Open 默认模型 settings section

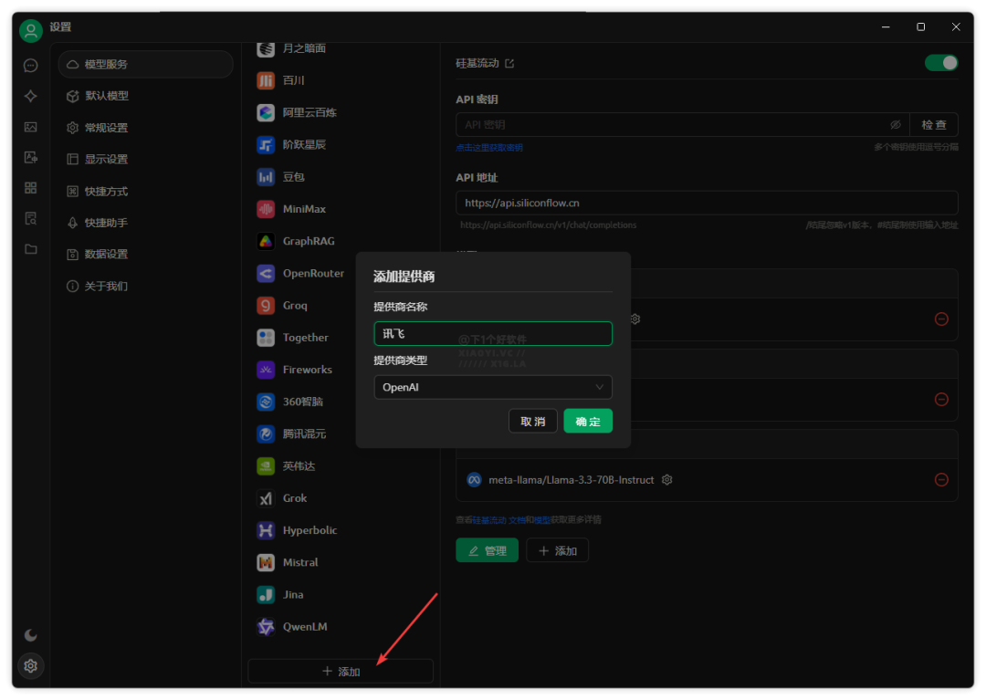click(146, 96)
